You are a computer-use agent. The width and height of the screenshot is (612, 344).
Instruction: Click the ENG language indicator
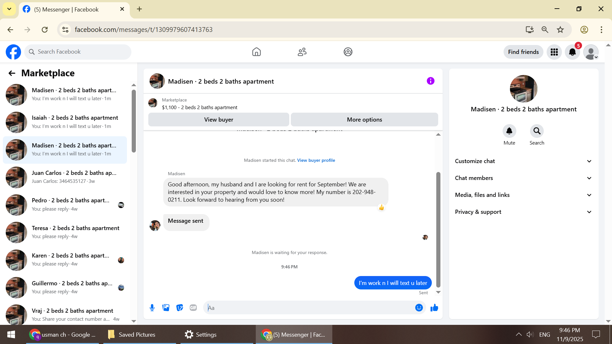[x=545, y=334]
